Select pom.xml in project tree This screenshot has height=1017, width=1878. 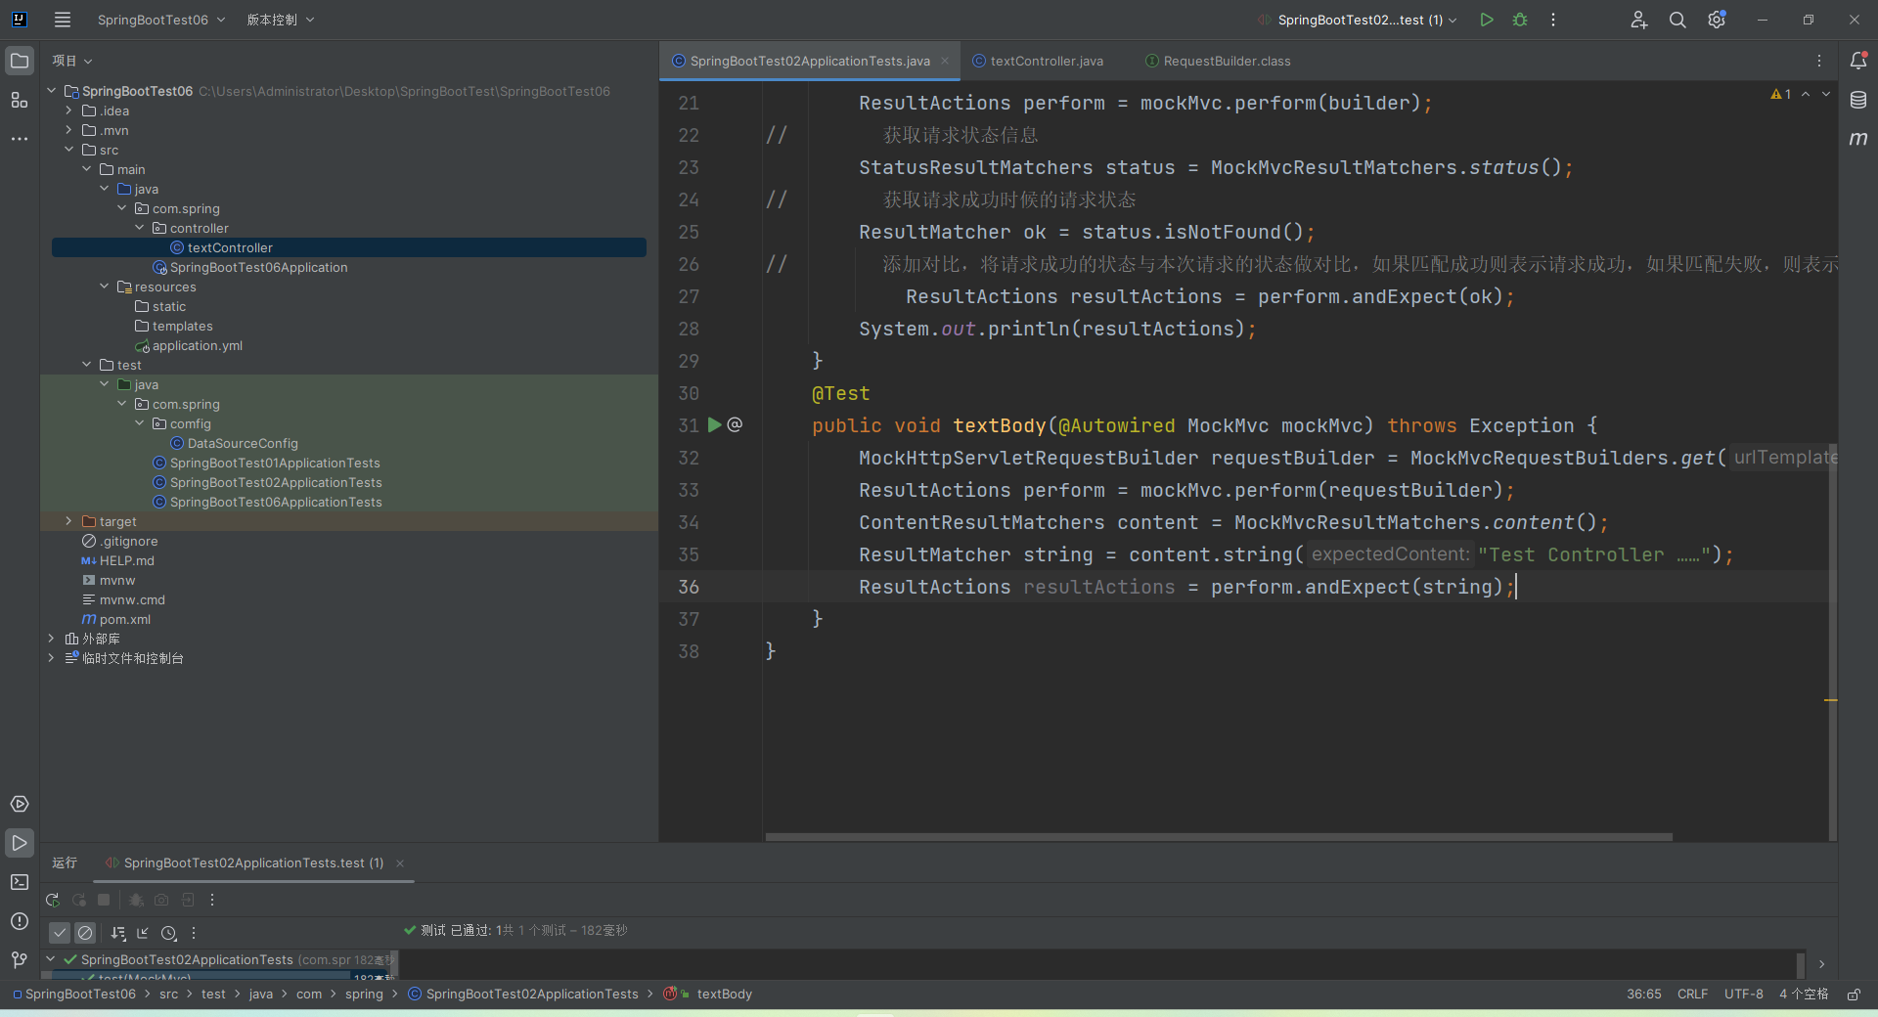(x=124, y=619)
